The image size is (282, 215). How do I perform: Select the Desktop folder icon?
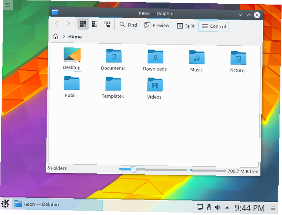coord(72,55)
